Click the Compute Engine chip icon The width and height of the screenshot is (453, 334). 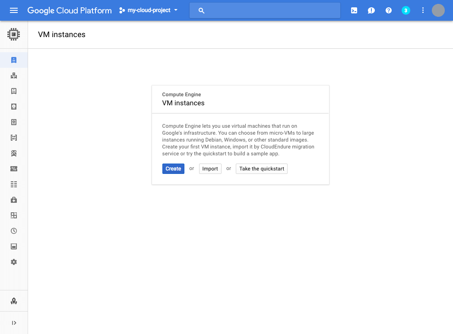point(13,35)
